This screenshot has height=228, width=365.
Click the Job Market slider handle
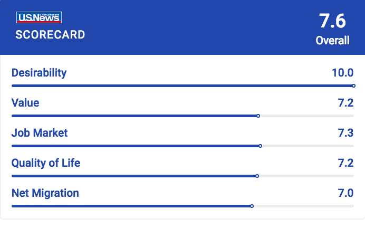tap(261, 146)
